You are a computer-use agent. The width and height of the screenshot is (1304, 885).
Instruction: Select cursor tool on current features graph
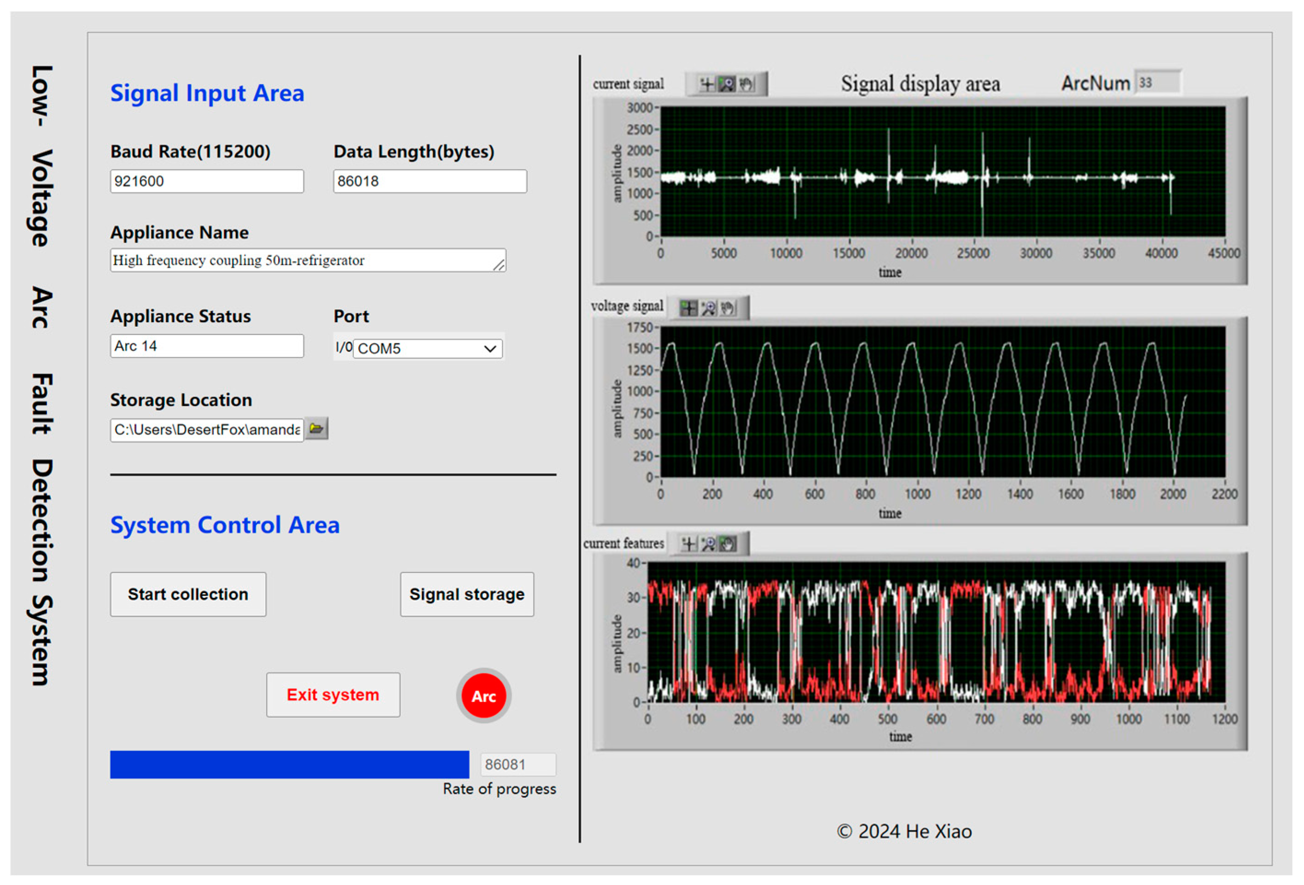coord(688,544)
